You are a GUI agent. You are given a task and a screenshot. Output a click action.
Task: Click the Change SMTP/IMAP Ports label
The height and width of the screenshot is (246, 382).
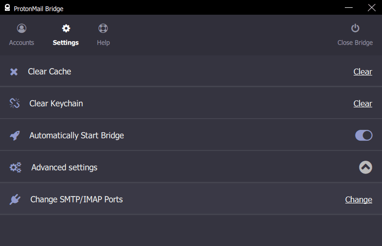pyautogui.click(x=76, y=199)
